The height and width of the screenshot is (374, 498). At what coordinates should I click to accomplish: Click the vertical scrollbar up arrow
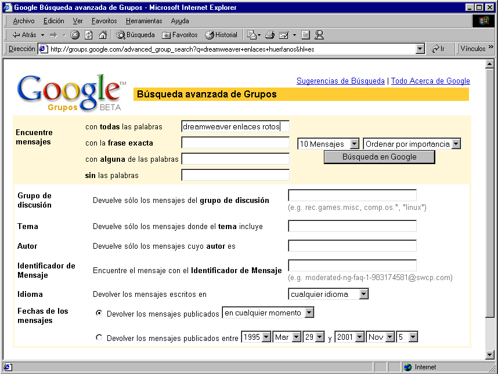(490, 64)
